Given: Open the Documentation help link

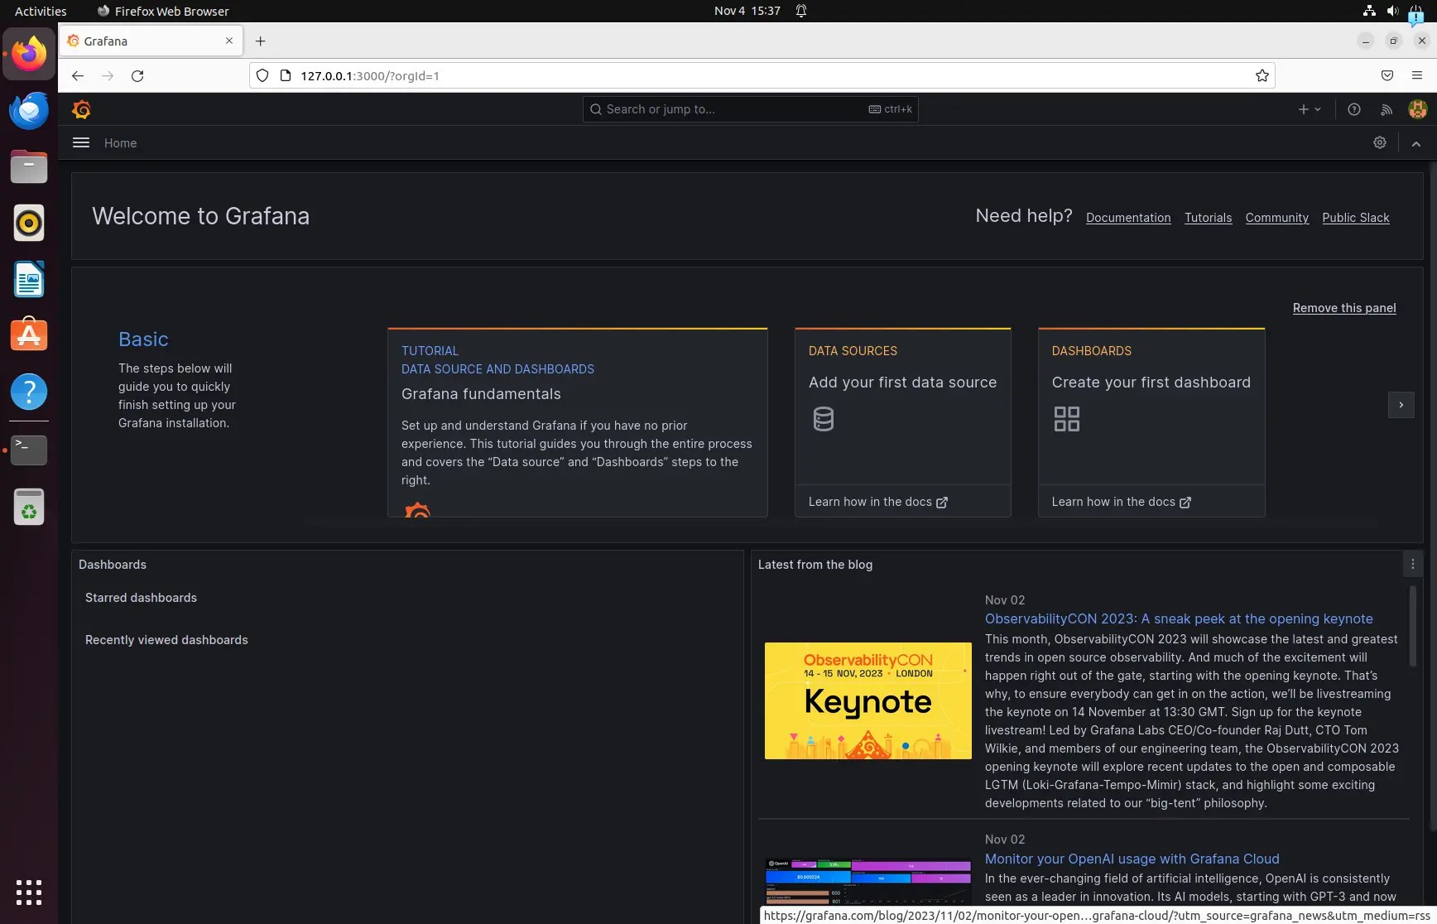Looking at the screenshot, I should coord(1127,218).
